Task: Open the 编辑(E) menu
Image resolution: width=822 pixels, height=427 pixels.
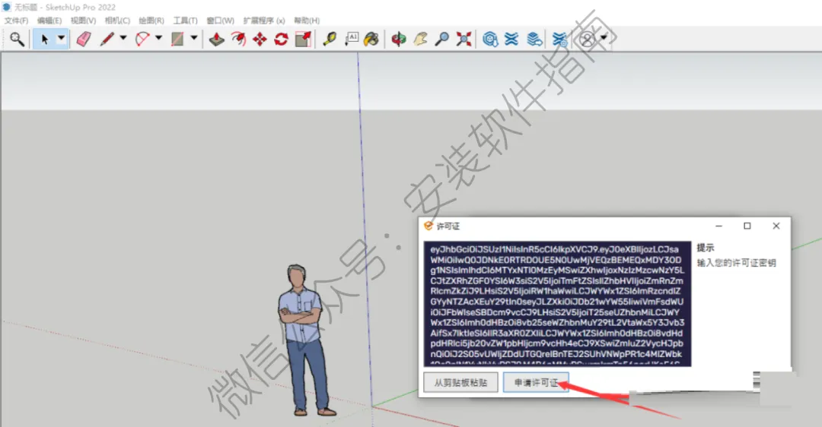Action: click(x=49, y=21)
